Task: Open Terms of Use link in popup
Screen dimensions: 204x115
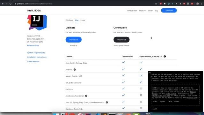Action: click(x=171, y=94)
